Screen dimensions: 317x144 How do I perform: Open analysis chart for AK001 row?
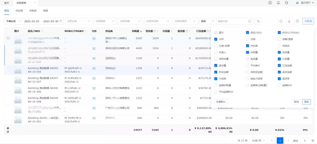[94, 118]
